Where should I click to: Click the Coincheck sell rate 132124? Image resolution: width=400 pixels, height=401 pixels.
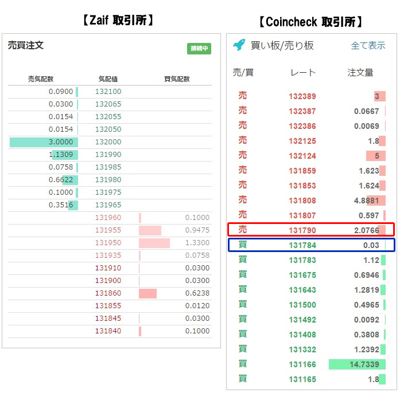coord(302,156)
